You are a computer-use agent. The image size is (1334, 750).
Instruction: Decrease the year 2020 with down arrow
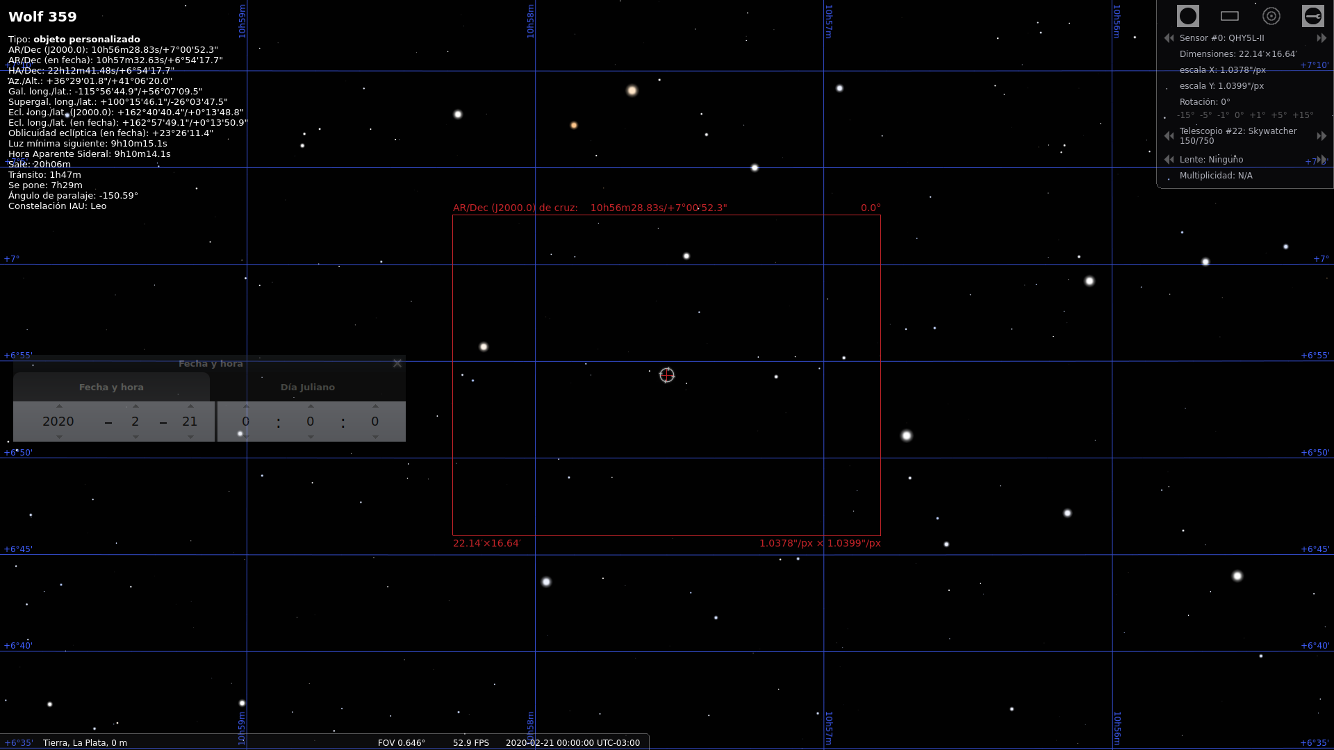tap(59, 437)
